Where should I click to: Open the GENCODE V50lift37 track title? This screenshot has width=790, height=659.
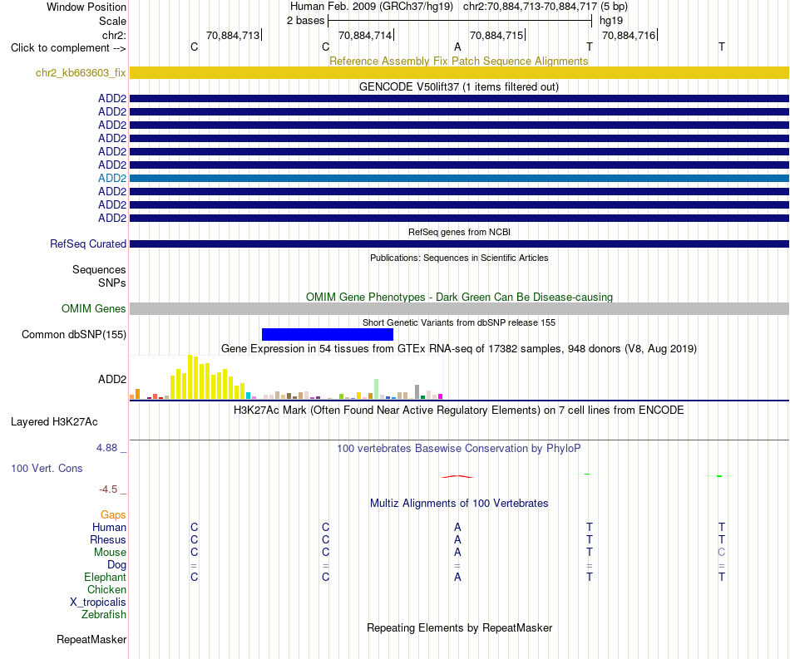pos(458,86)
